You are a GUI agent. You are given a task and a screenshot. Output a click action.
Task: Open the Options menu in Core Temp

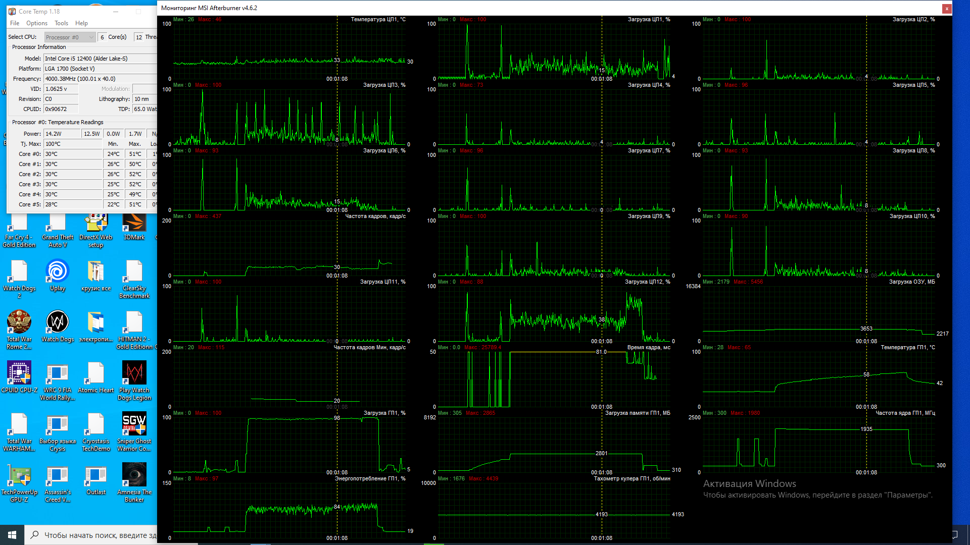37,23
